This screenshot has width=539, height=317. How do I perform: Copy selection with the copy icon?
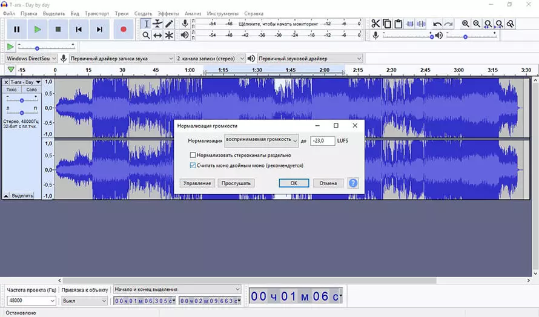point(387,24)
